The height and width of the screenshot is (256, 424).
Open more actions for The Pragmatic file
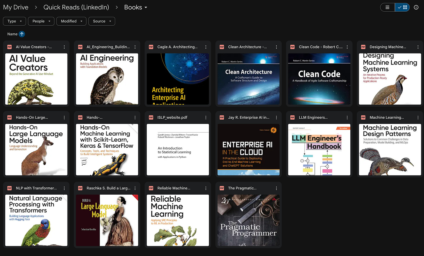[277, 188]
